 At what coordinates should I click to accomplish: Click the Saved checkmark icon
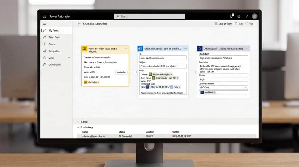(78, 122)
